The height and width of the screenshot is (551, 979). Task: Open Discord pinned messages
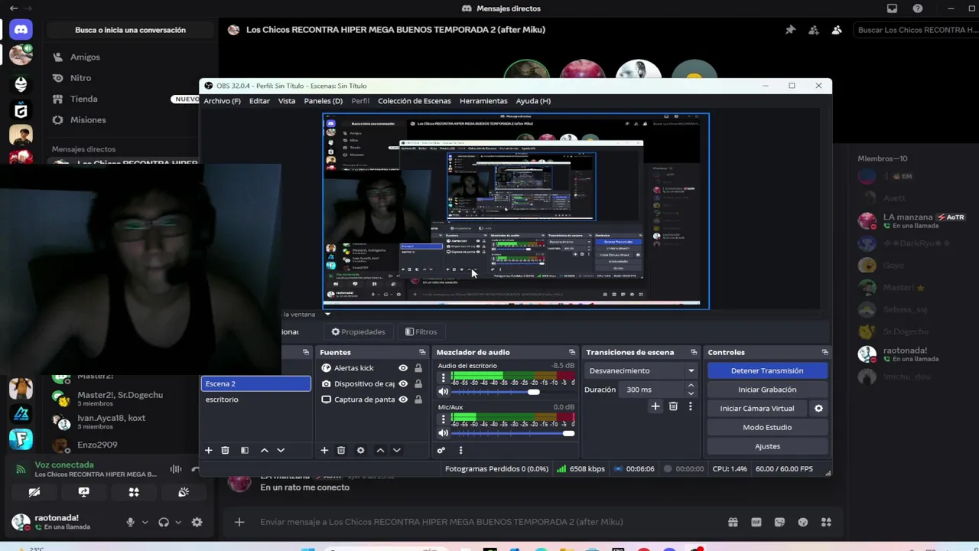point(790,30)
